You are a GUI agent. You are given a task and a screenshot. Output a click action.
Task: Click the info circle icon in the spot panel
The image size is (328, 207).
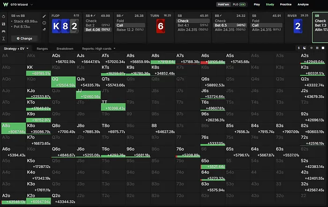point(44,23)
